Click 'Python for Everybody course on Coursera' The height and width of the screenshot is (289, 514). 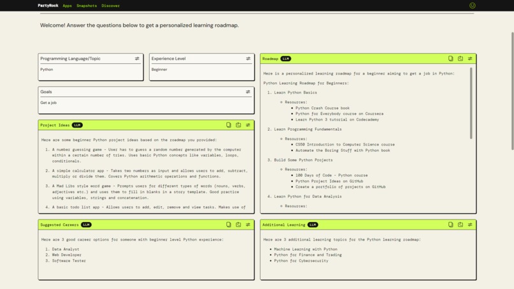pyautogui.click(x=339, y=114)
